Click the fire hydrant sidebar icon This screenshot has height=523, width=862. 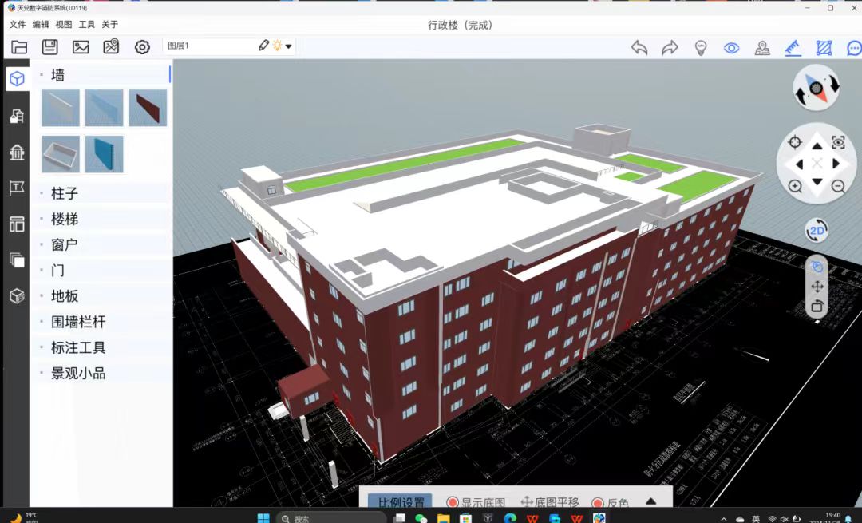coord(17,152)
